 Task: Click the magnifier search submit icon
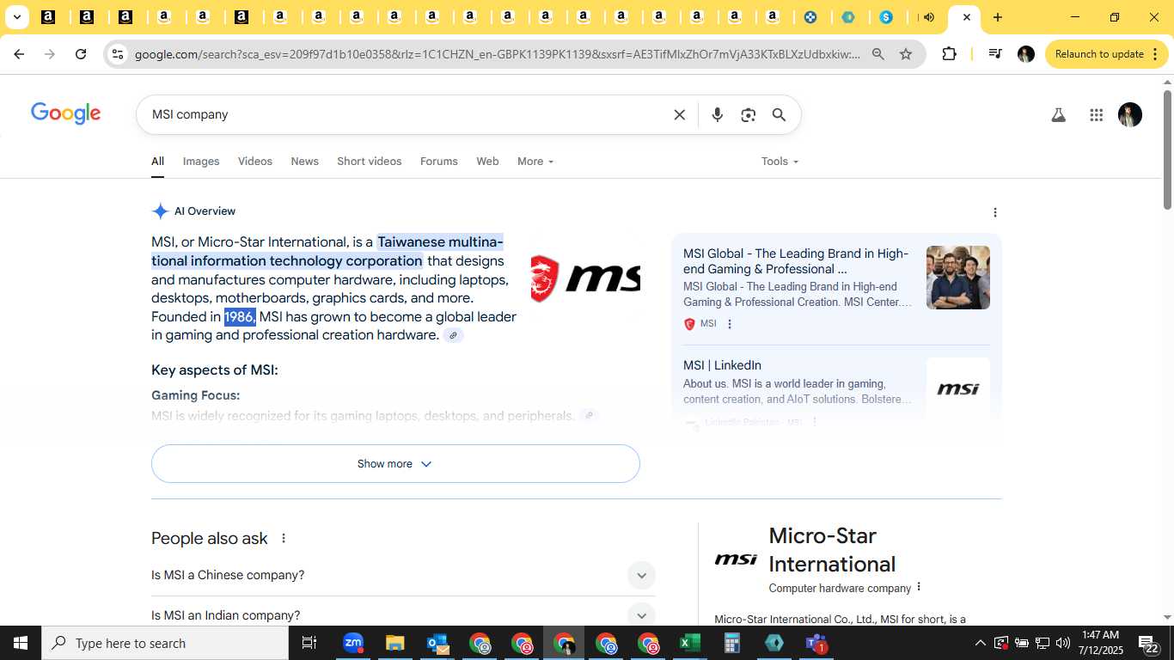pyautogui.click(x=779, y=114)
